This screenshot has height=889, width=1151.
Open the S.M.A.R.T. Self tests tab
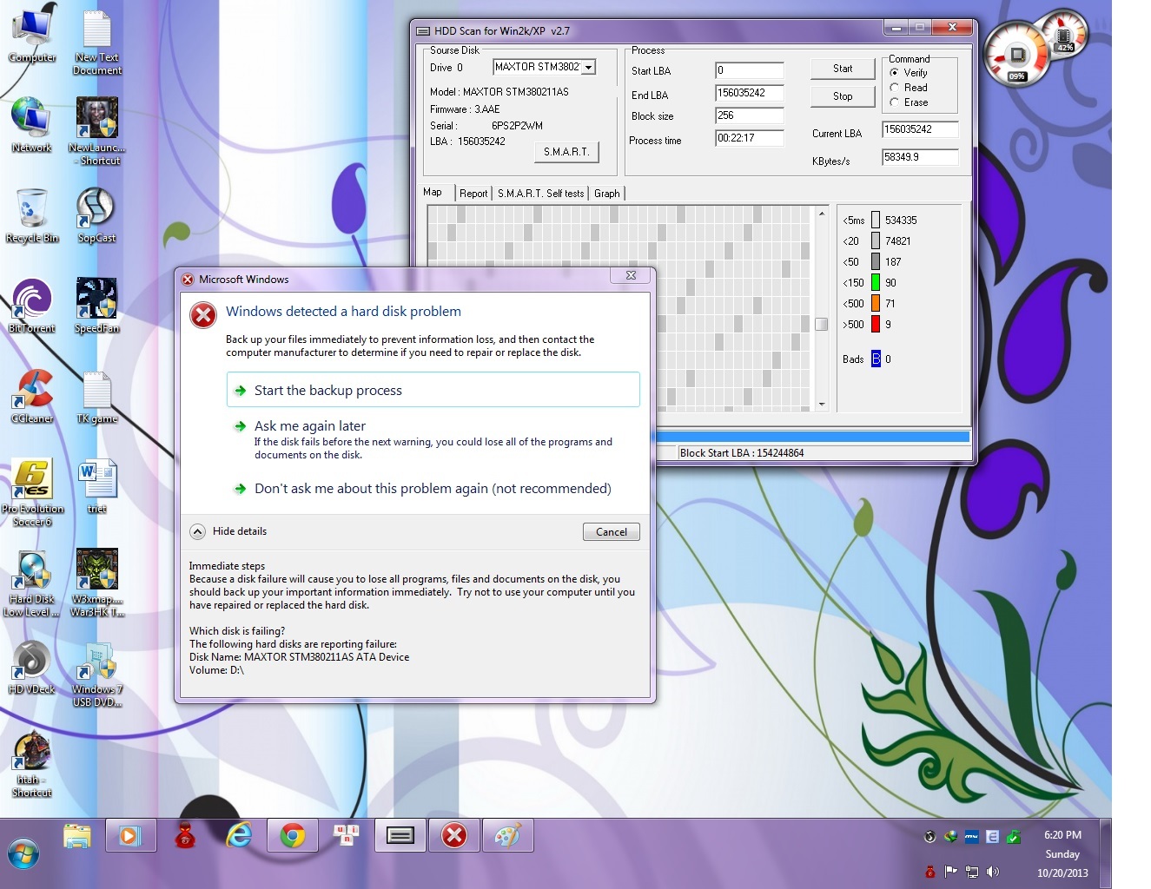(x=540, y=194)
